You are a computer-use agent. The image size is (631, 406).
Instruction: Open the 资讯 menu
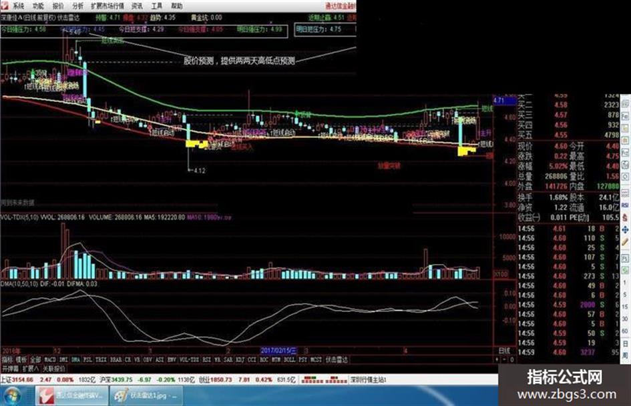click(x=138, y=6)
